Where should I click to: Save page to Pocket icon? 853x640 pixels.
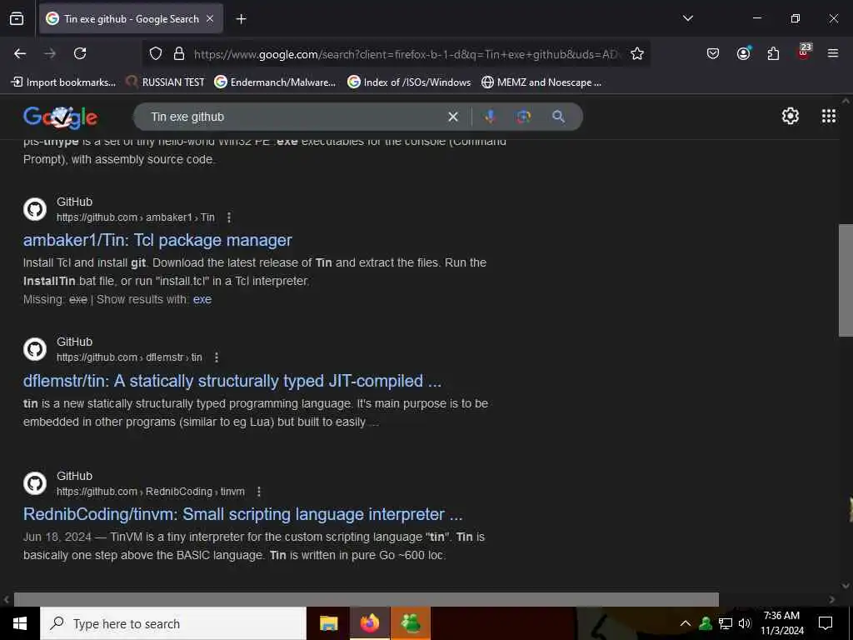tap(713, 53)
